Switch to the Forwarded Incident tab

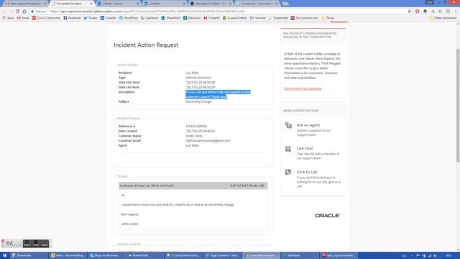[x=72, y=4]
